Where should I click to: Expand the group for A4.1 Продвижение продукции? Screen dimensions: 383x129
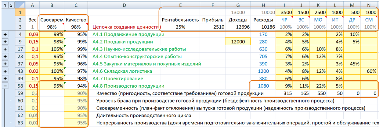pos(5,34)
